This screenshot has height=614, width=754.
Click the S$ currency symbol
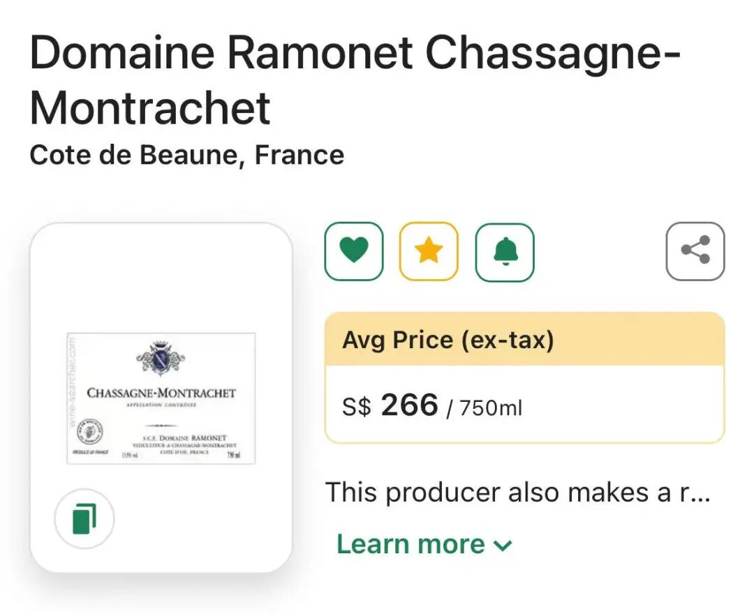click(356, 408)
